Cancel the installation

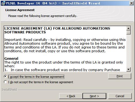pos(120,96)
